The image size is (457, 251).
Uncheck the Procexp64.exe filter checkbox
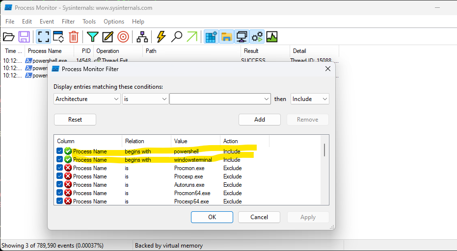(60, 201)
